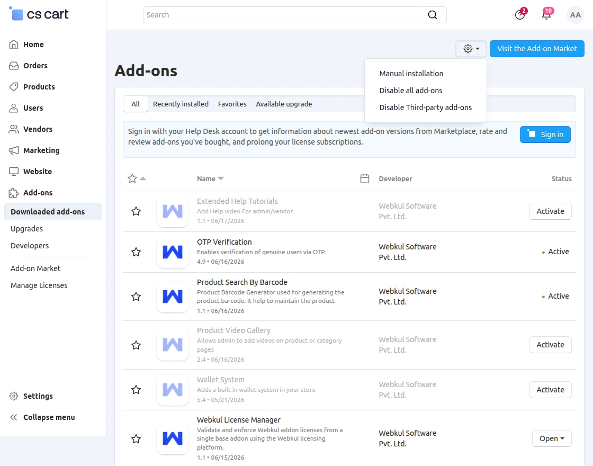Select Disable all add-ons
The width and height of the screenshot is (593, 466).
pos(411,91)
